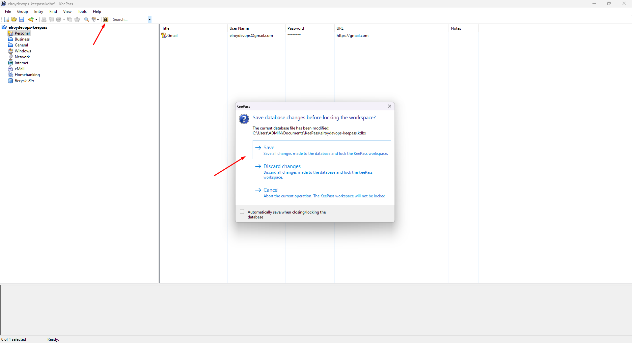Click the URL column header
This screenshot has height=343, width=632.
pos(391,28)
